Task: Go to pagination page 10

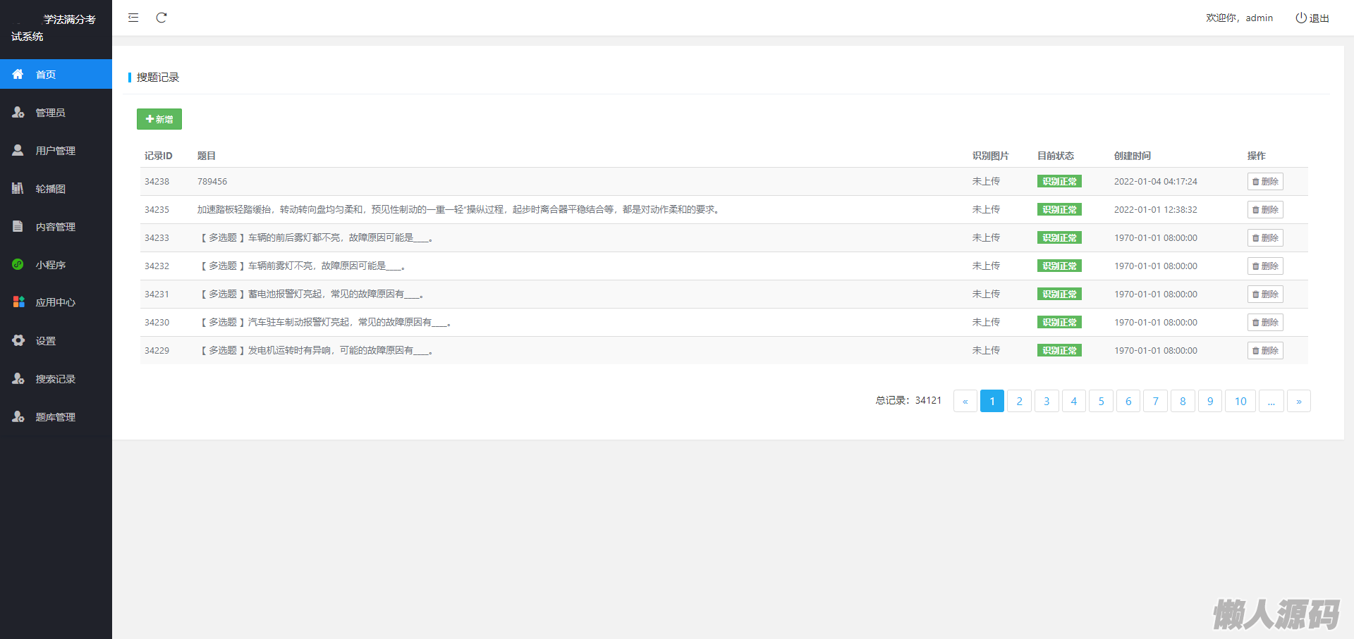Action: (1240, 401)
